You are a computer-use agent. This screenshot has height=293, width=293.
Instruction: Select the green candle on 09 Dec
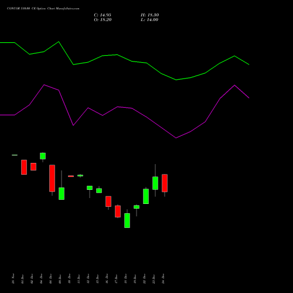(62, 193)
